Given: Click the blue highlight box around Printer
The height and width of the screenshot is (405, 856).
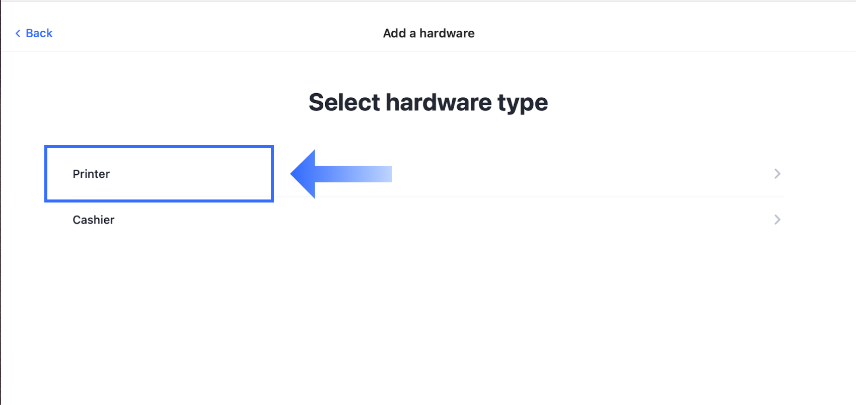Looking at the screenshot, I should point(159,147).
